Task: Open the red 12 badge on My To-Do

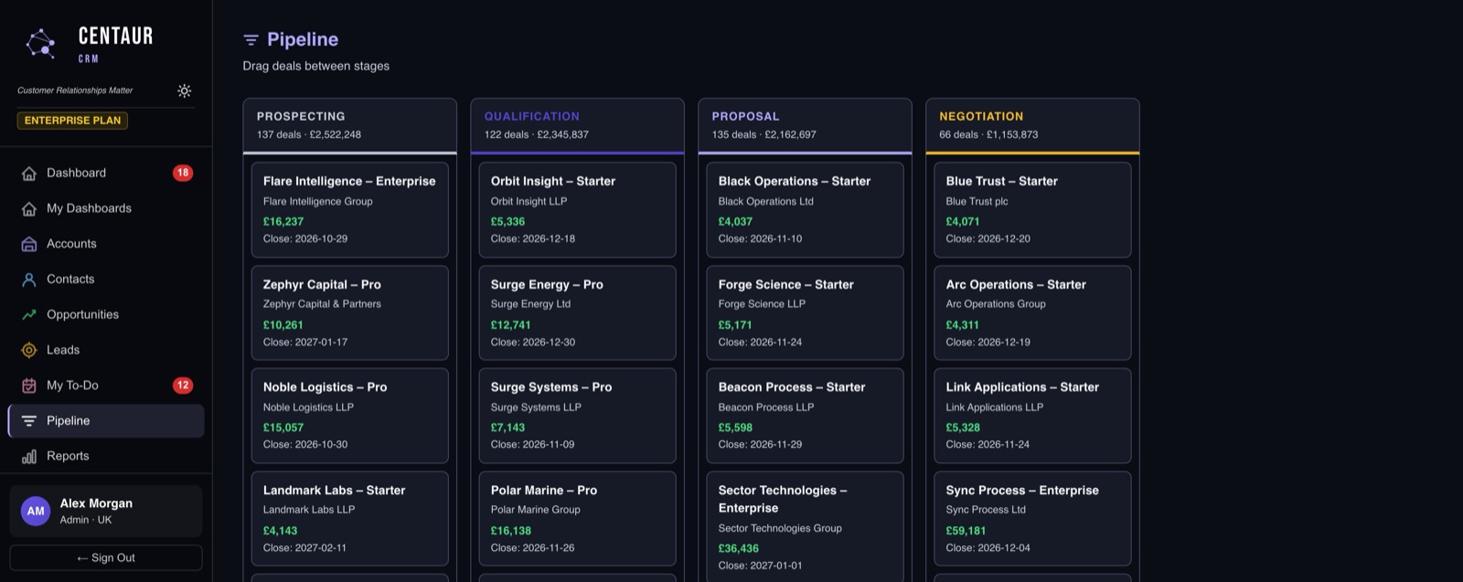Action: coord(183,386)
